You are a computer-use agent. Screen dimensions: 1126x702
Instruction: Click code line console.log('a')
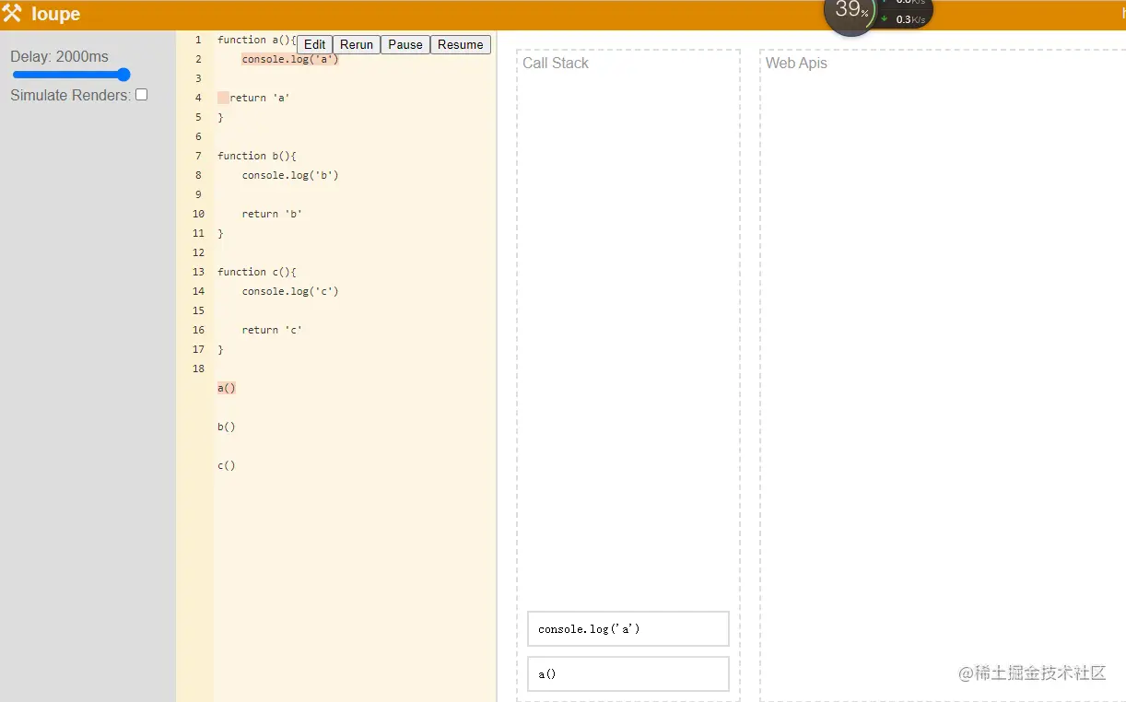point(290,59)
